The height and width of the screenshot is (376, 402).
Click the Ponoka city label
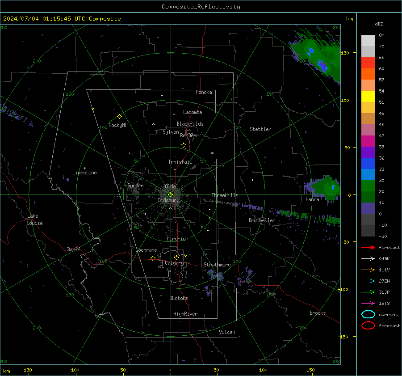[204, 92]
